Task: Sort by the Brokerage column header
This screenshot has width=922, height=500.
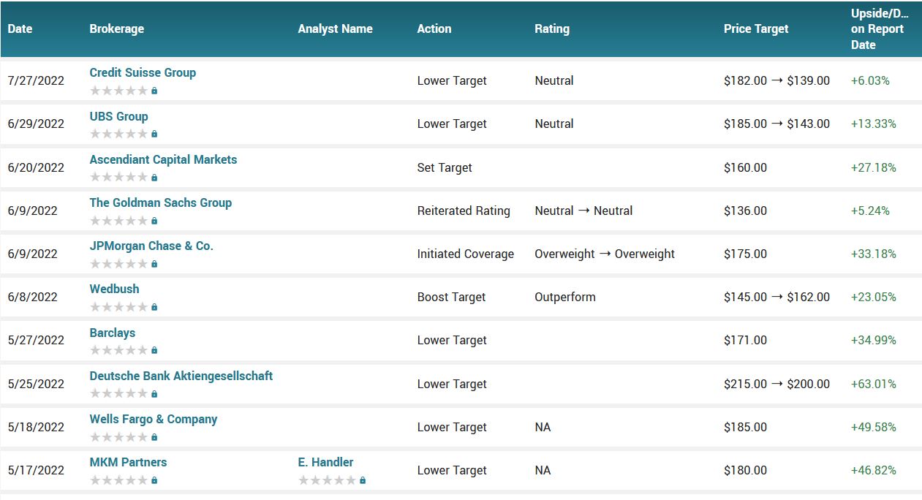Action: pos(117,29)
